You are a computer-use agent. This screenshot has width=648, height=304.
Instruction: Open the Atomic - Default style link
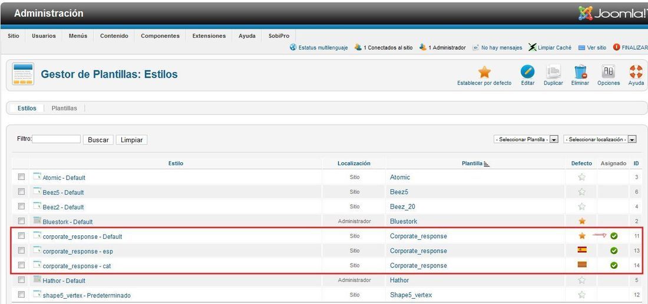coord(64,178)
